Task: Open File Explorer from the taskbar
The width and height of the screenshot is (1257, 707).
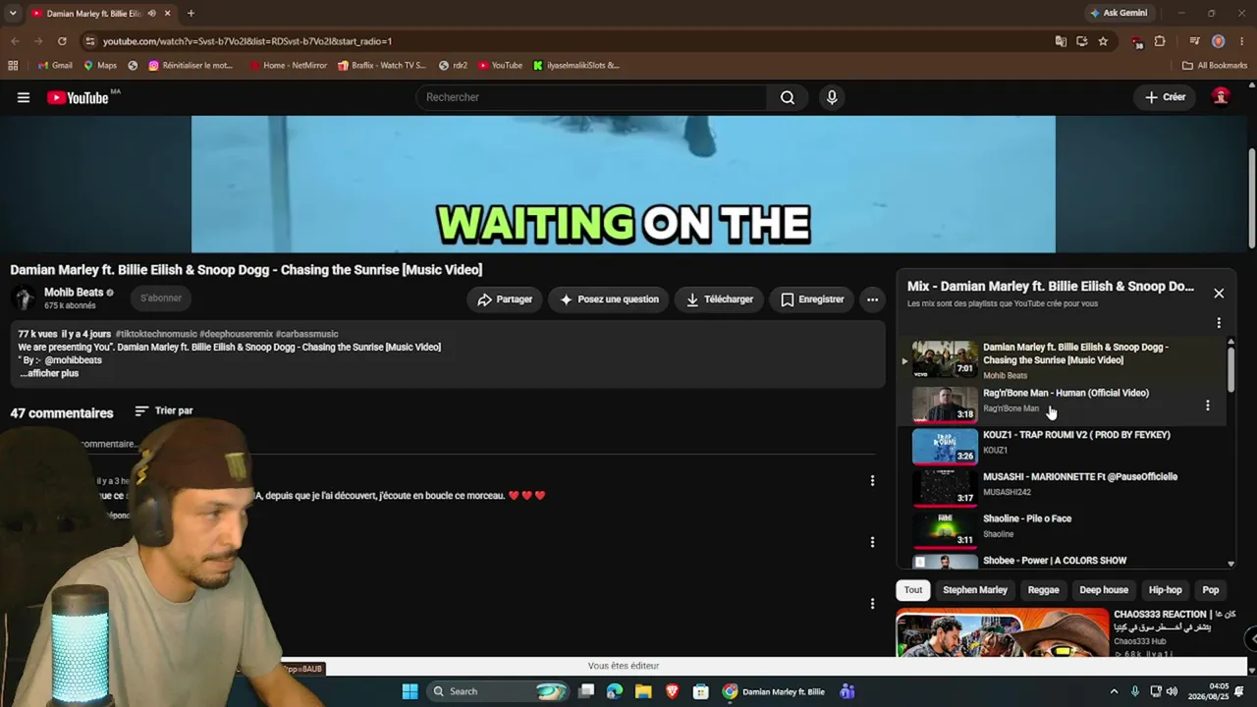Action: pos(643,691)
